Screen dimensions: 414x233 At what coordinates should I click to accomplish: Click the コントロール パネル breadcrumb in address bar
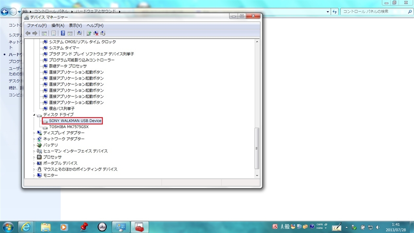[x=51, y=11]
